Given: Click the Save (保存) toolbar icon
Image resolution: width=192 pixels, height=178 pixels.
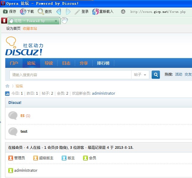Looking at the screenshot, I should [x=5, y=12].
